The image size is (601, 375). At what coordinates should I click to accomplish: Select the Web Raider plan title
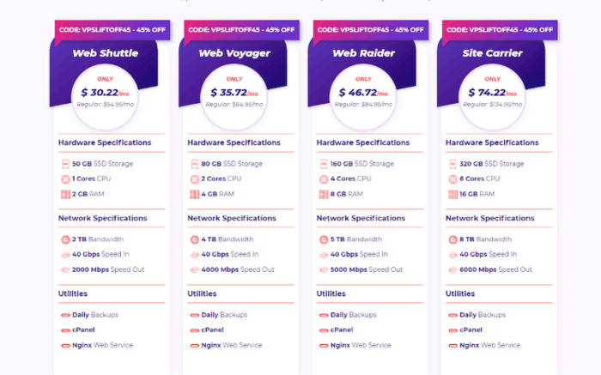point(363,53)
